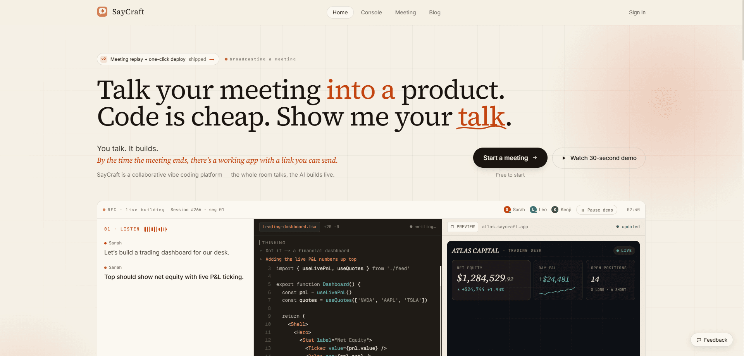Click '8 LONG · 6 SHORT' positions text
The image size is (744, 356).
click(608, 290)
